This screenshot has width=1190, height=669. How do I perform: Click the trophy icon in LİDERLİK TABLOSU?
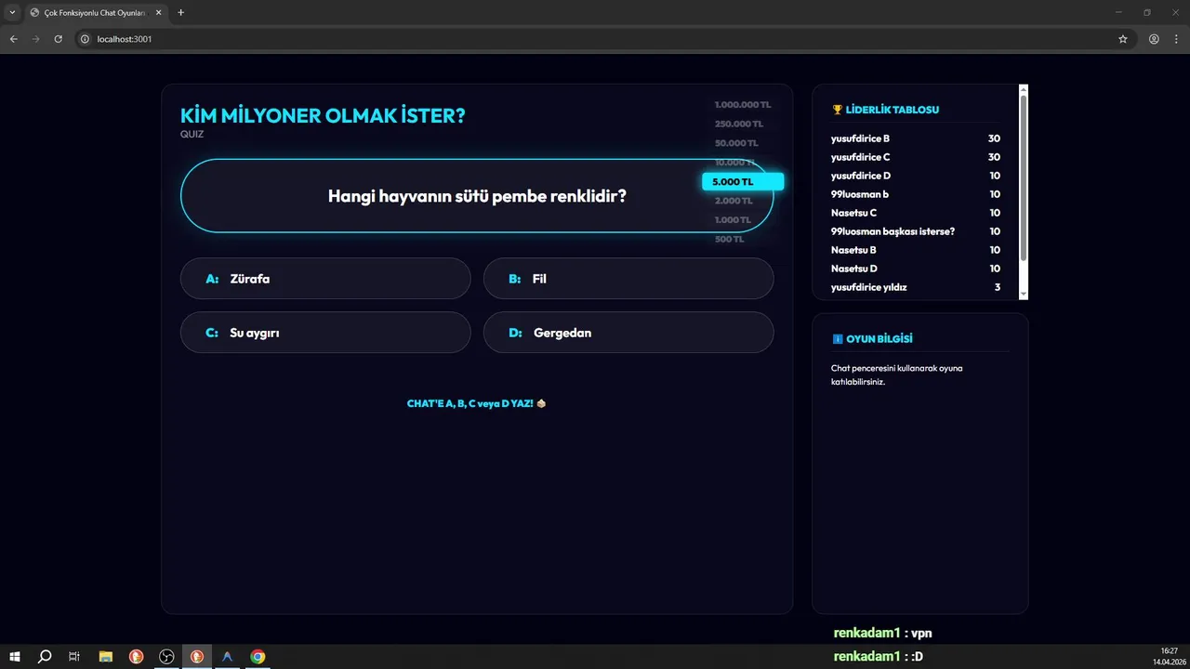click(x=837, y=110)
